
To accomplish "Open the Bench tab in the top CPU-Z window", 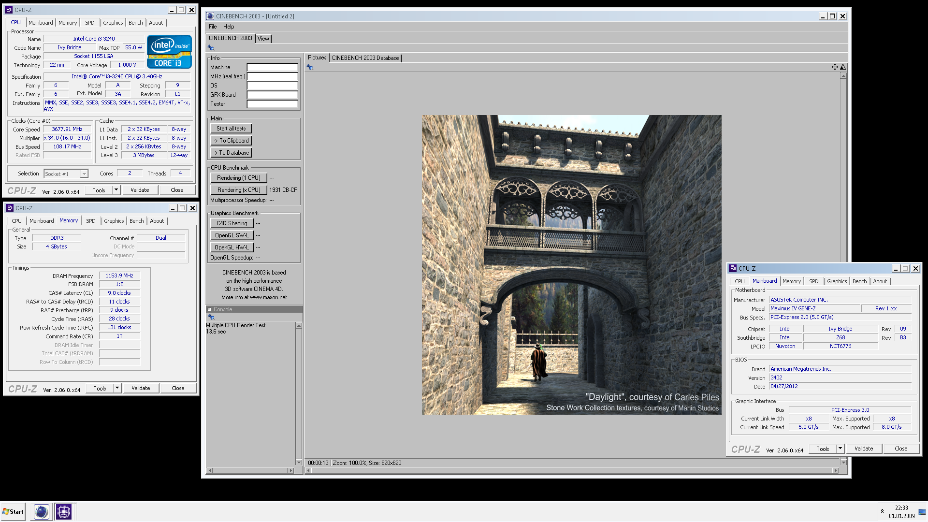I will coord(135,23).
